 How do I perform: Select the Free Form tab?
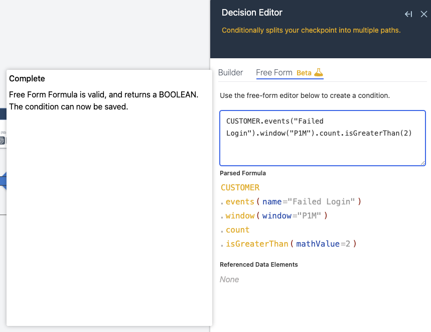click(x=274, y=73)
